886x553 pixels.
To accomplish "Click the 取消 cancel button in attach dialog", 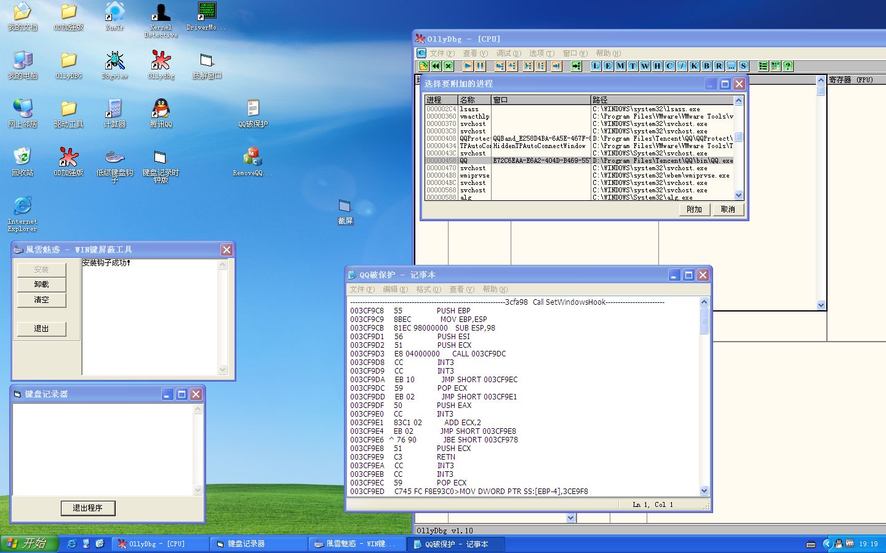I will point(728,210).
